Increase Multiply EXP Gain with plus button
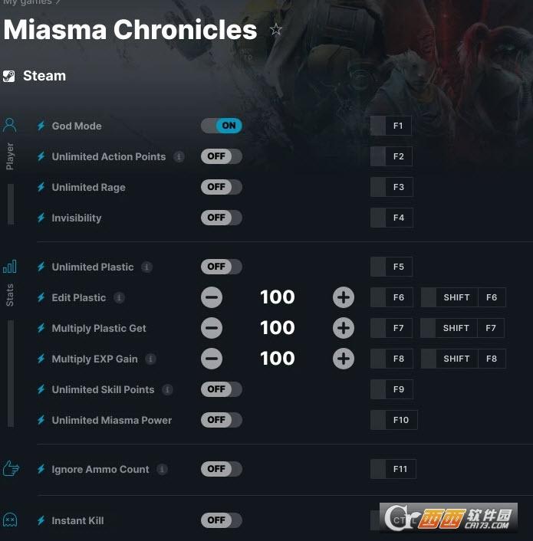Image resolution: width=533 pixels, height=541 pixels. pyautogui.click(x=344, y=359)
